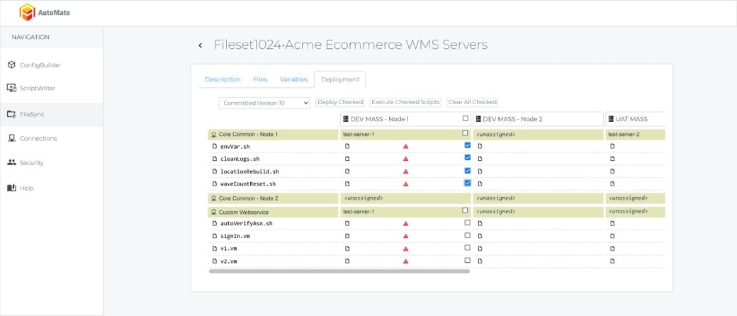Click warning triangle on v1.vm row
737x316 pixels.
pos(405,248)
